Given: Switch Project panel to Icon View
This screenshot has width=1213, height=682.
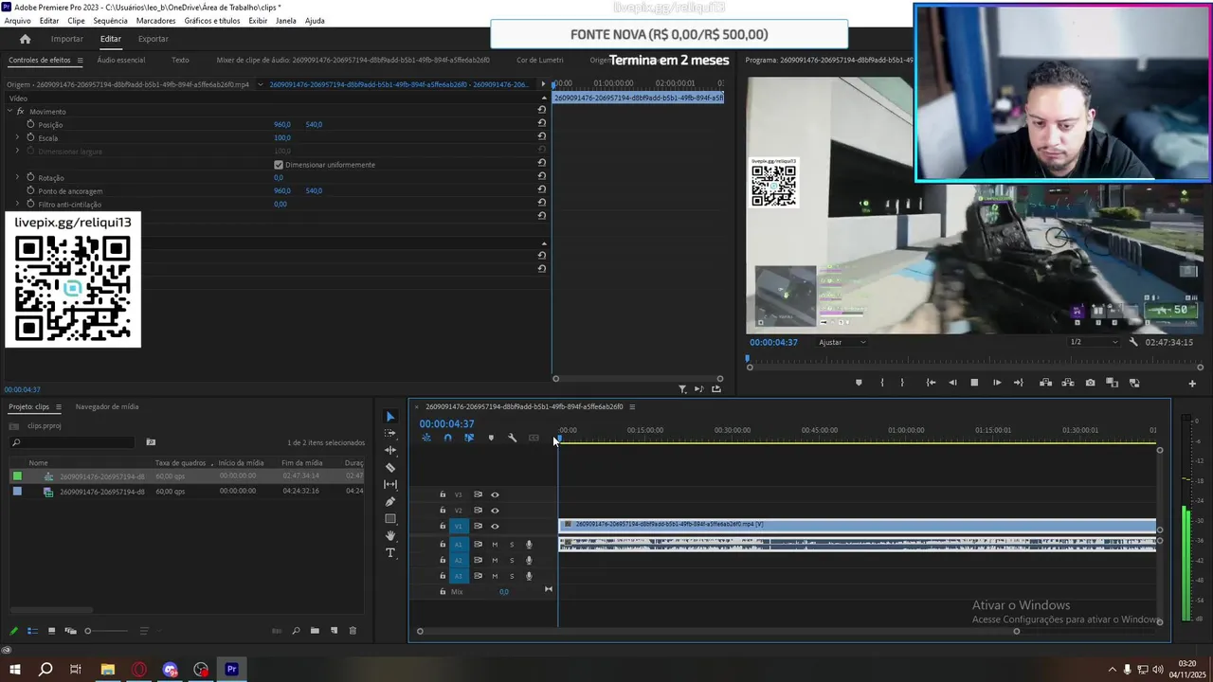Looking at the screenshot, I should click(x=51, y=631).
